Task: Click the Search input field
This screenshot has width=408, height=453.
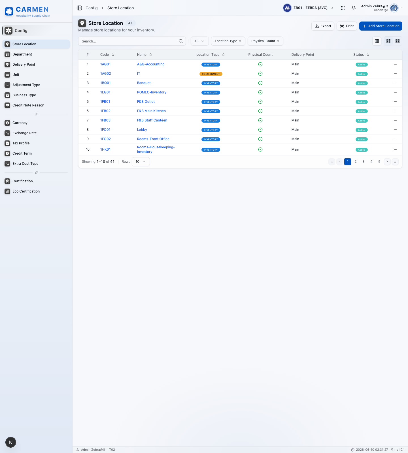Action: coord(132,41)
